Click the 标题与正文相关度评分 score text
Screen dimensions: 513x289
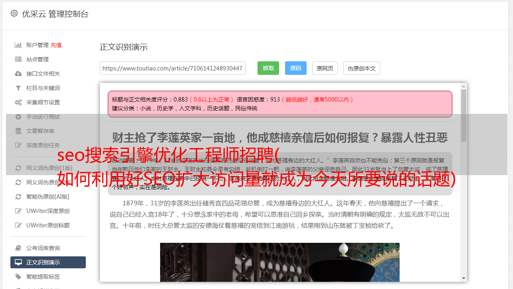coord(150,99)
